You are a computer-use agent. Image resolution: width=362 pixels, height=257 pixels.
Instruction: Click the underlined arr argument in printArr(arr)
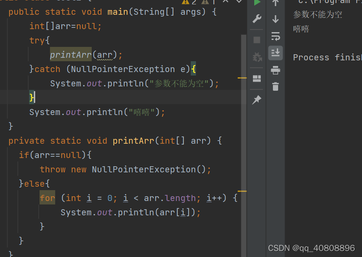point(105,55)
